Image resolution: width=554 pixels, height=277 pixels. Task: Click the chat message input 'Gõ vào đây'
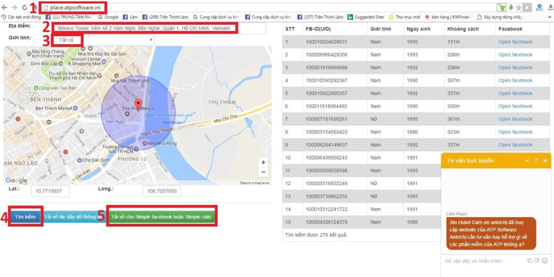pos(484,261)
